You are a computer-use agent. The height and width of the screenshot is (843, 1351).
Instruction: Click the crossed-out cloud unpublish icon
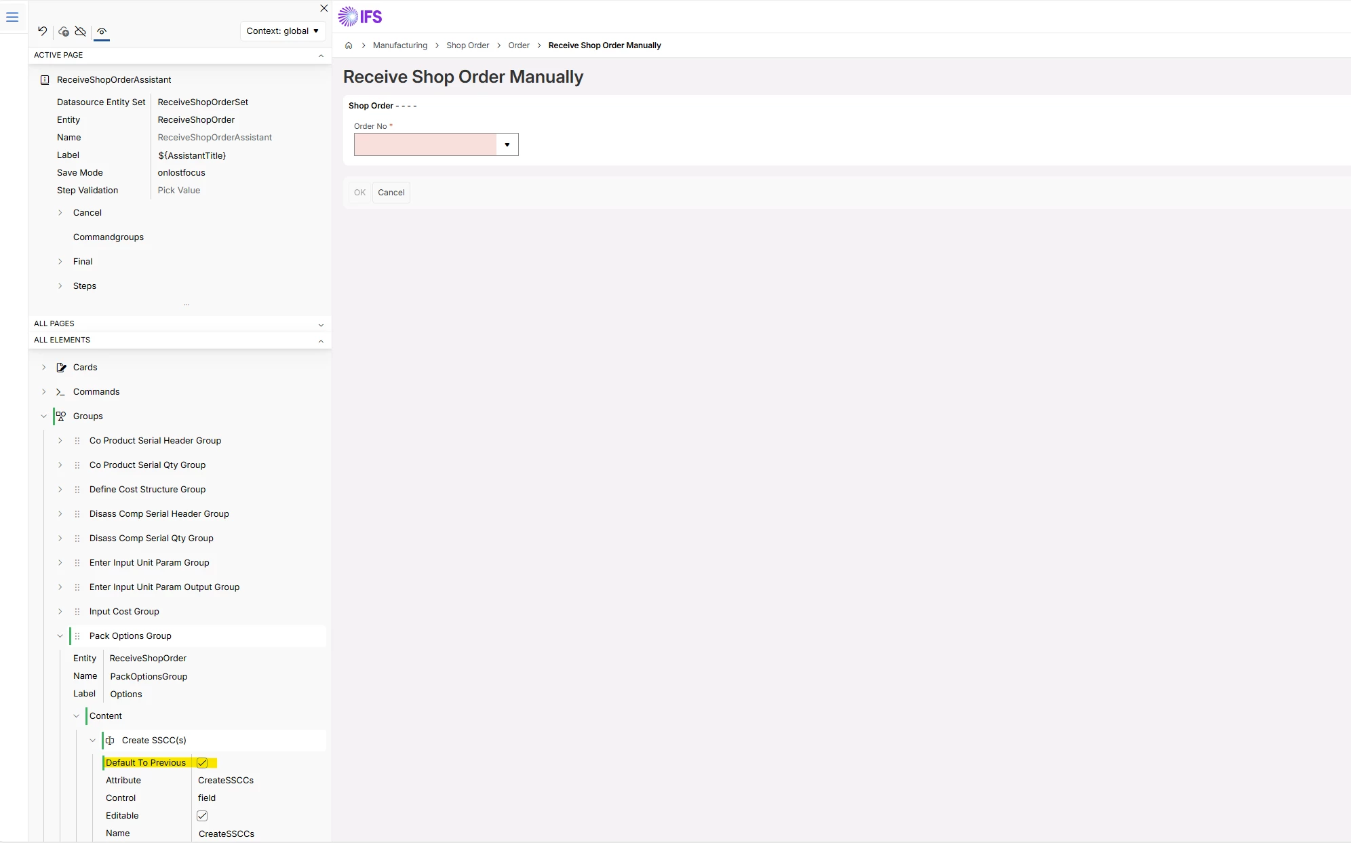tap(81, 31)
